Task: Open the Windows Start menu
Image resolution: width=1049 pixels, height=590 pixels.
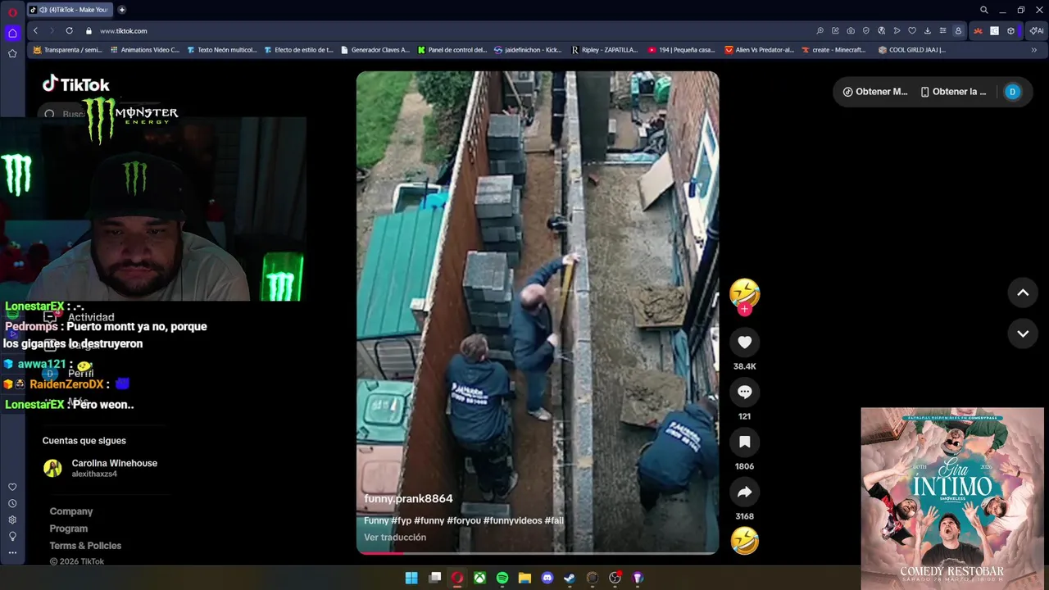Action: [x=411, y=578]
